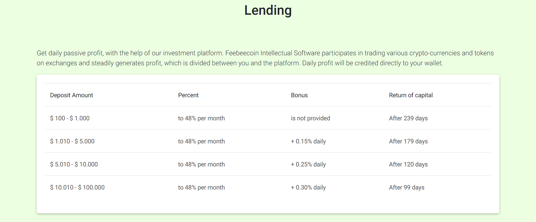Viewport: 536px width, 222px height.
Task: Click the 'is not provided' bonus cell
Action: 310,118
